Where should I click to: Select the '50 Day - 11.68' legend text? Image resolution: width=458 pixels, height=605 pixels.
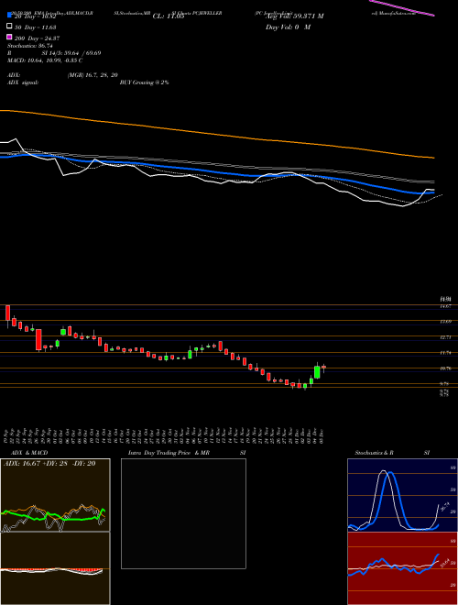pyautogui.click(x=36, y=27)
